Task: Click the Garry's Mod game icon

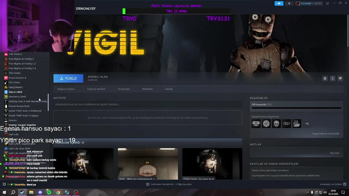Action: (x=6, y=92)
